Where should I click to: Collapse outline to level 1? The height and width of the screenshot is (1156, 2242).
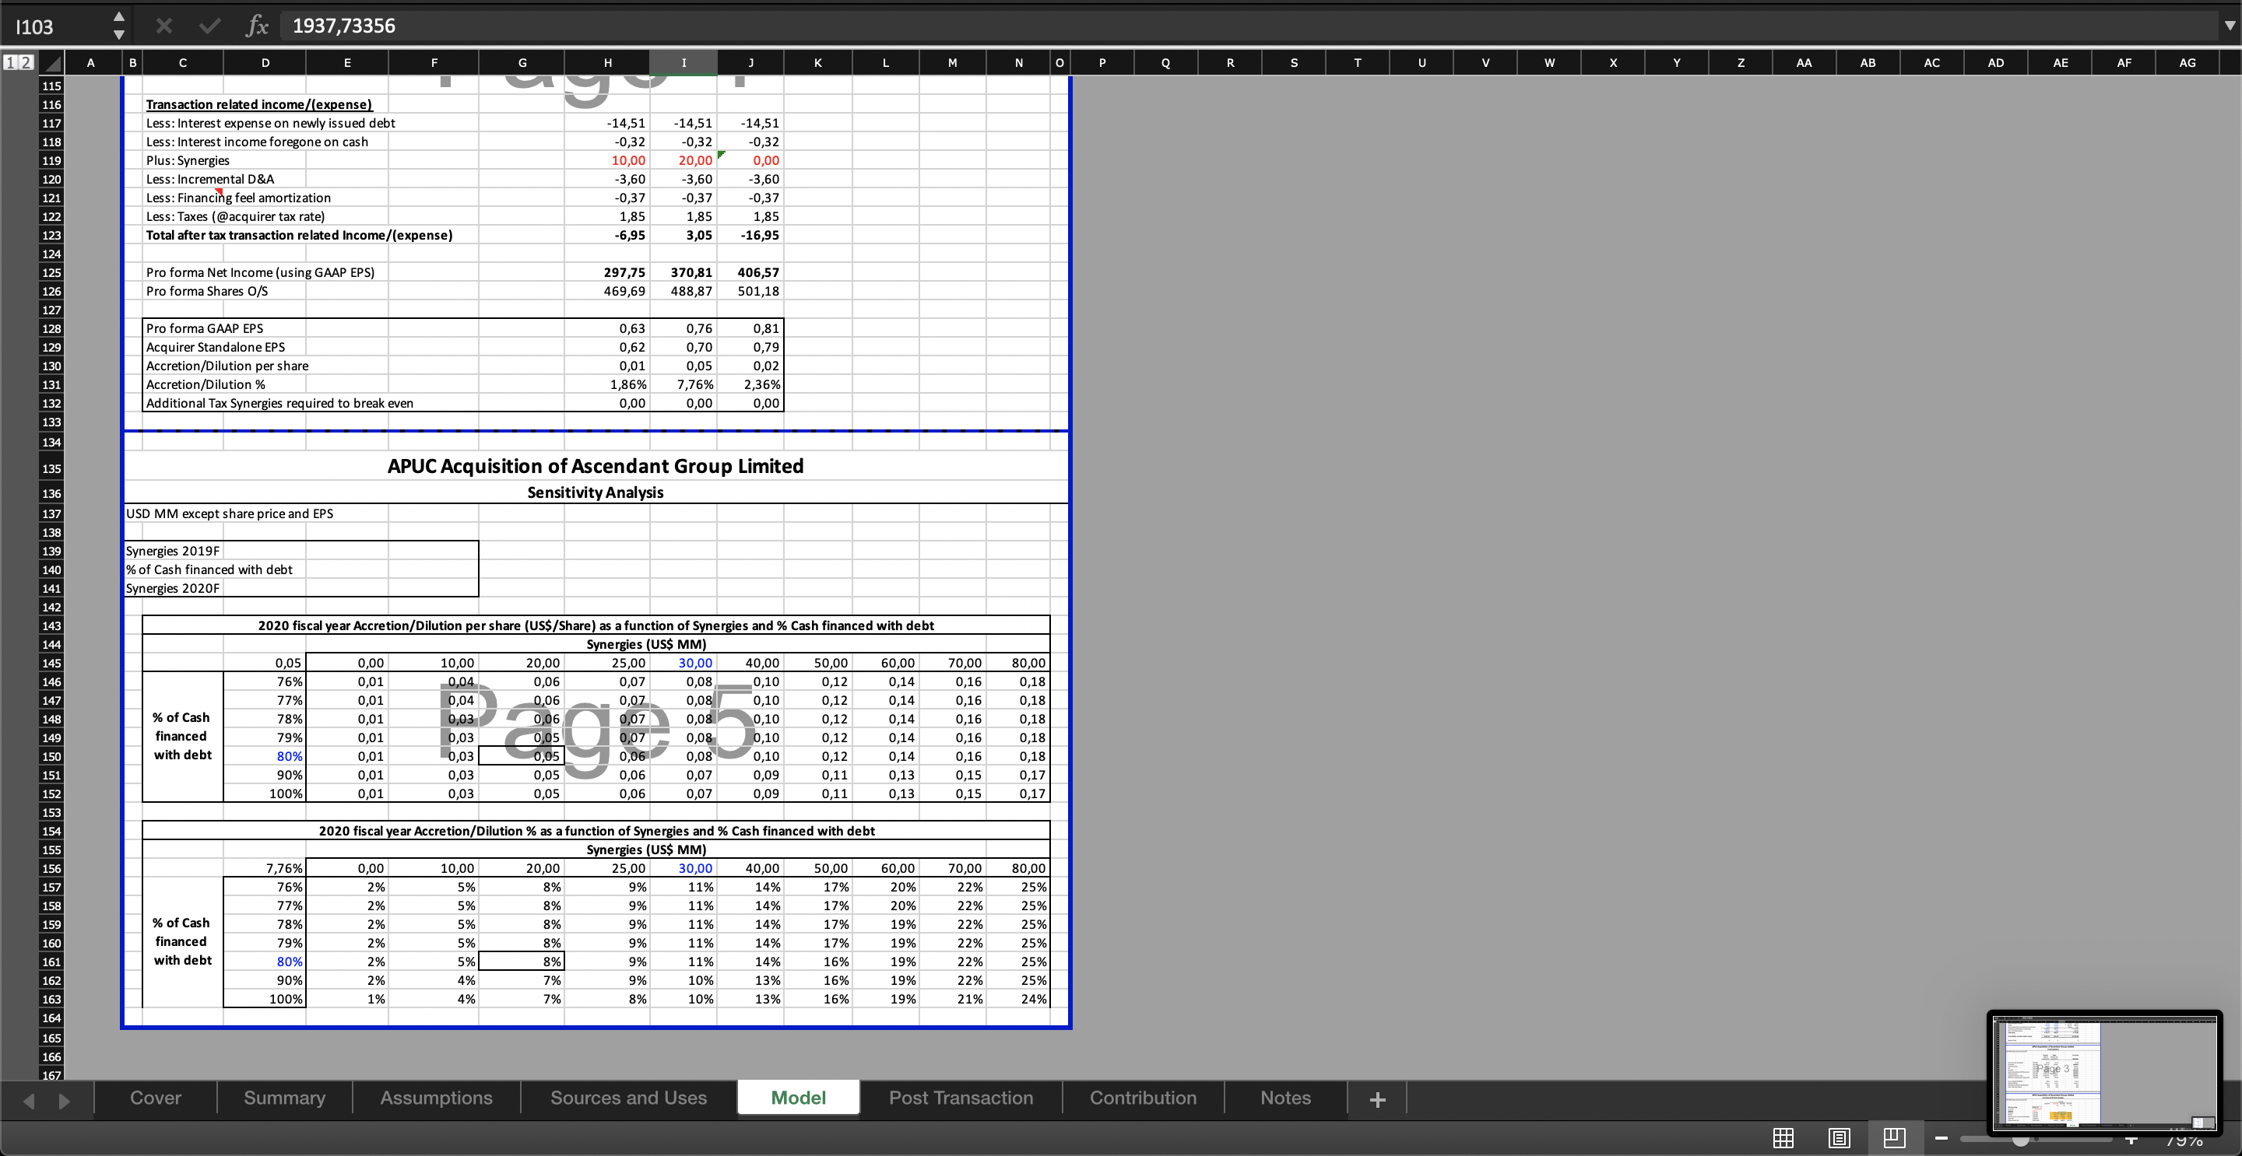click(x=10, y=63)
